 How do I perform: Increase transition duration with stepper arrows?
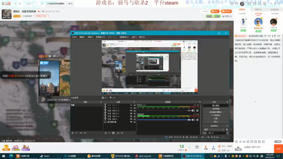(x=227, y=132)
